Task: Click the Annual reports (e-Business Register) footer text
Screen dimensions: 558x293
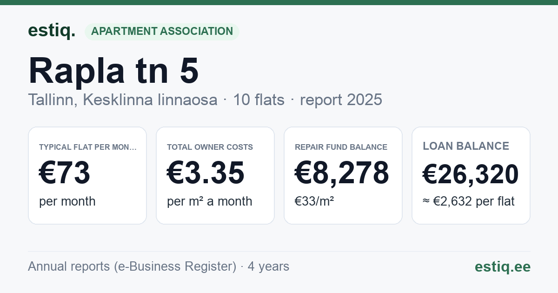Action: pos(159,266)
